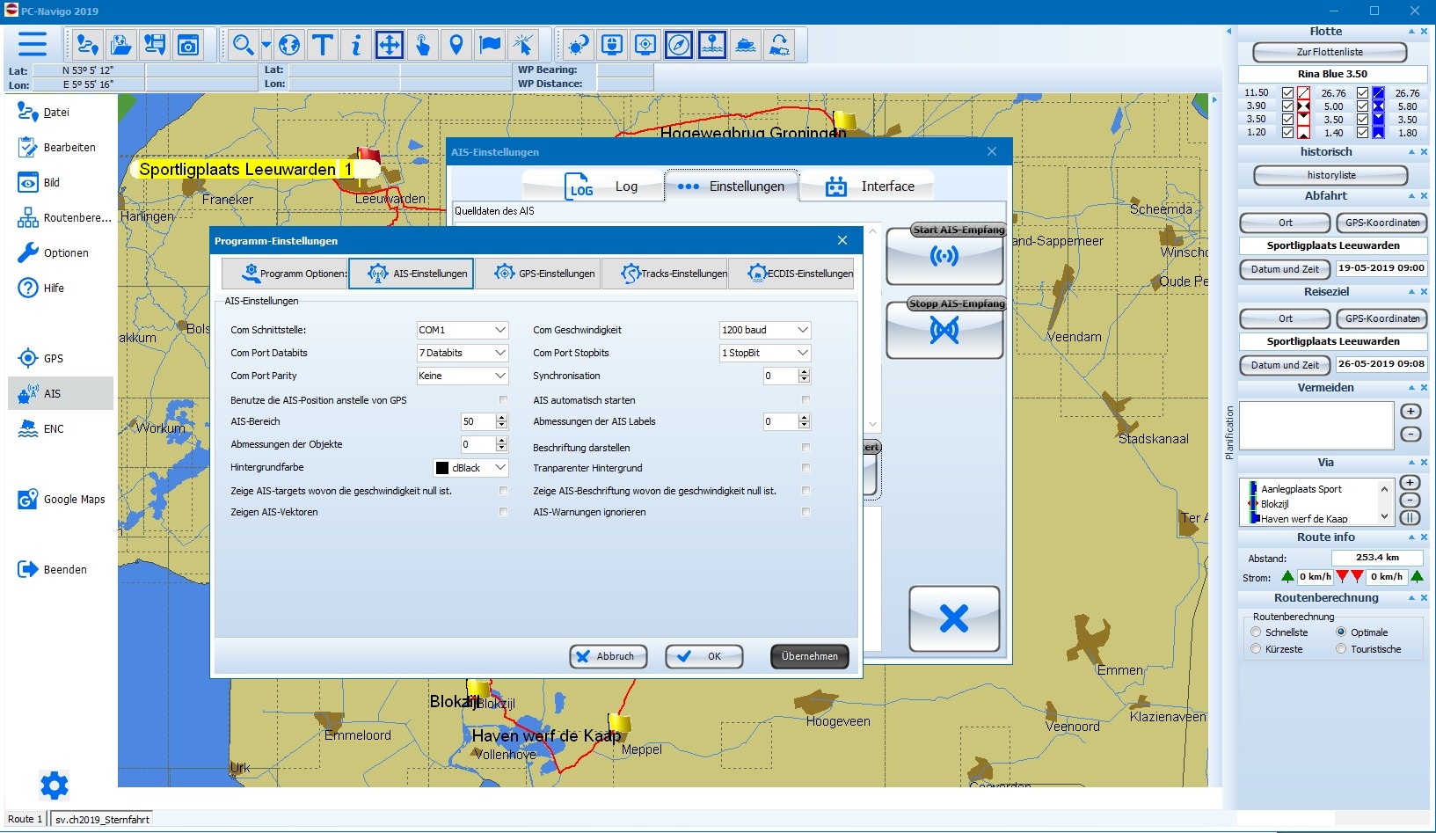Select the Kürzeste route radio button

point(1256,649)
